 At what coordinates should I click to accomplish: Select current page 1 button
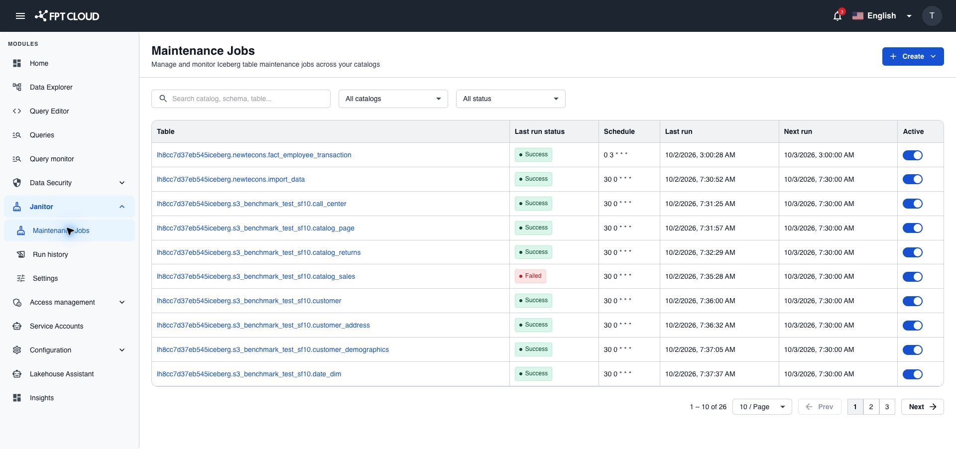pos(855,407)
